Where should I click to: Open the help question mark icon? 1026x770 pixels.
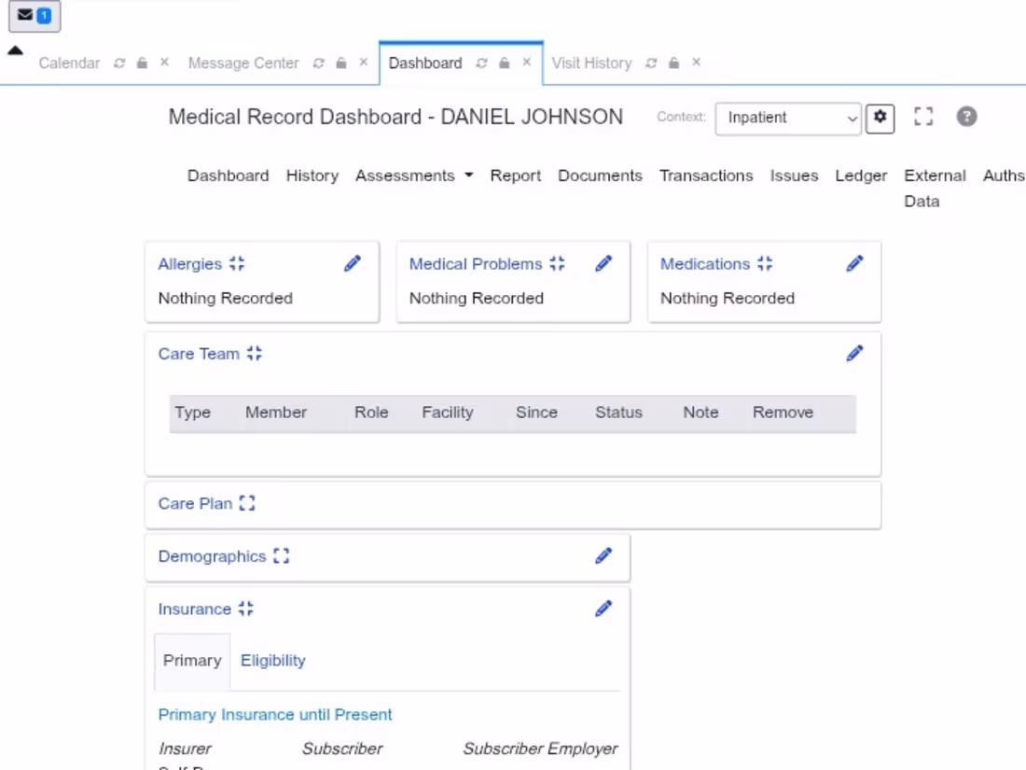[966, 117]
